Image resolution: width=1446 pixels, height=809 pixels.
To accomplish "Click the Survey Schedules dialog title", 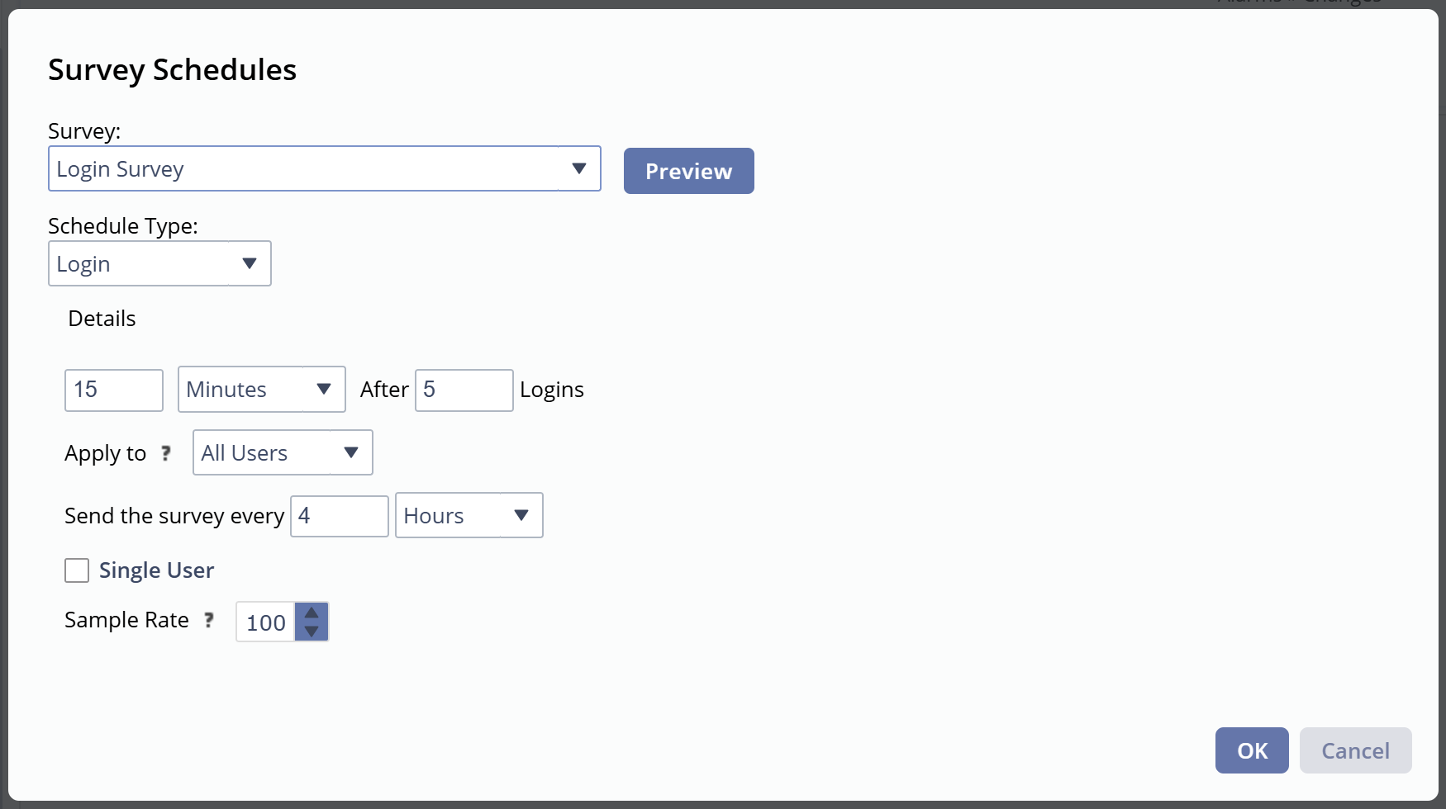I will tap(172, 70).
